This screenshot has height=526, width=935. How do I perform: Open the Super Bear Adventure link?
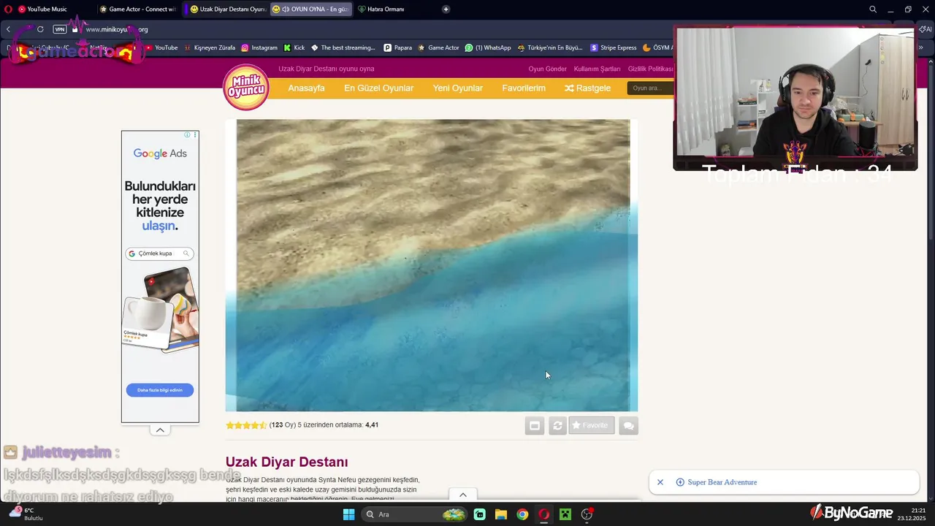tap(717, 482)
